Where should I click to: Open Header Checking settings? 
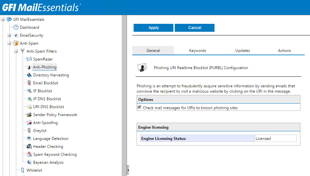(x=48, y=147)
